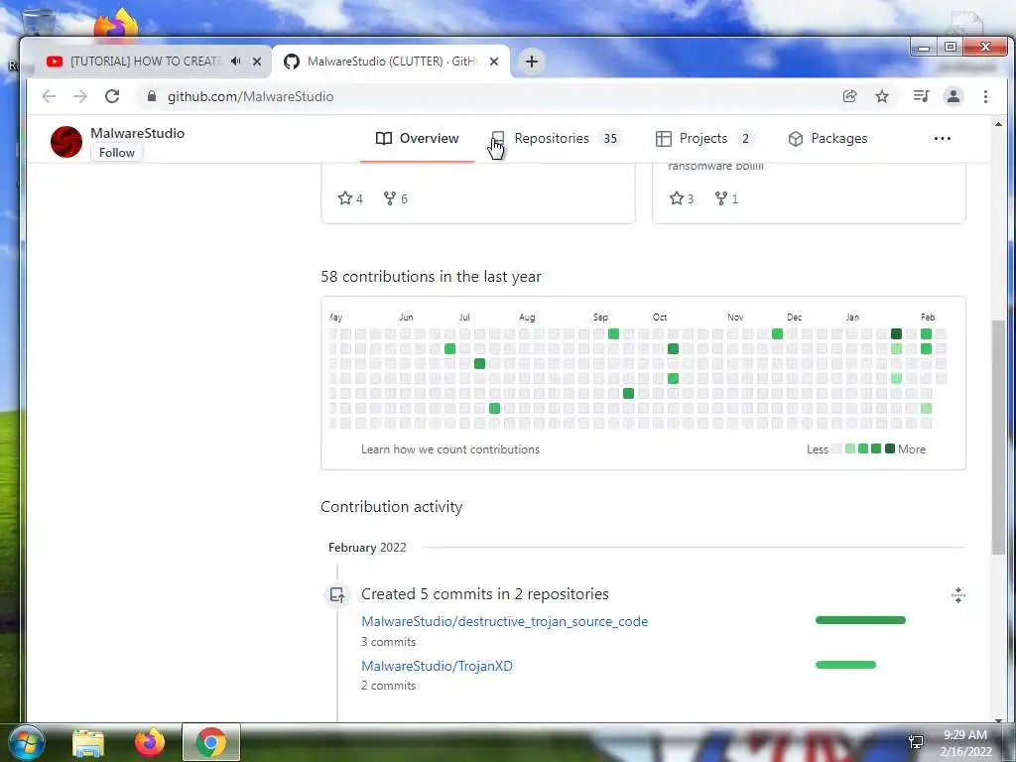This screenshot has height=762, width=1016.
Task: Follow the MalwareStudio account
Action: pyautogui.click(x=117, y=153)
